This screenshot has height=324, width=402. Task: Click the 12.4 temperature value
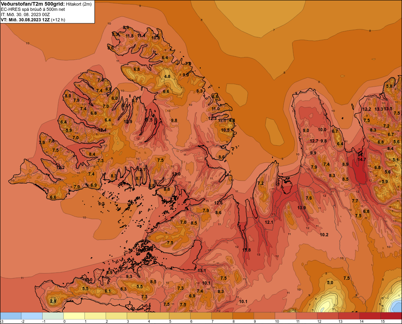(102, 130)
